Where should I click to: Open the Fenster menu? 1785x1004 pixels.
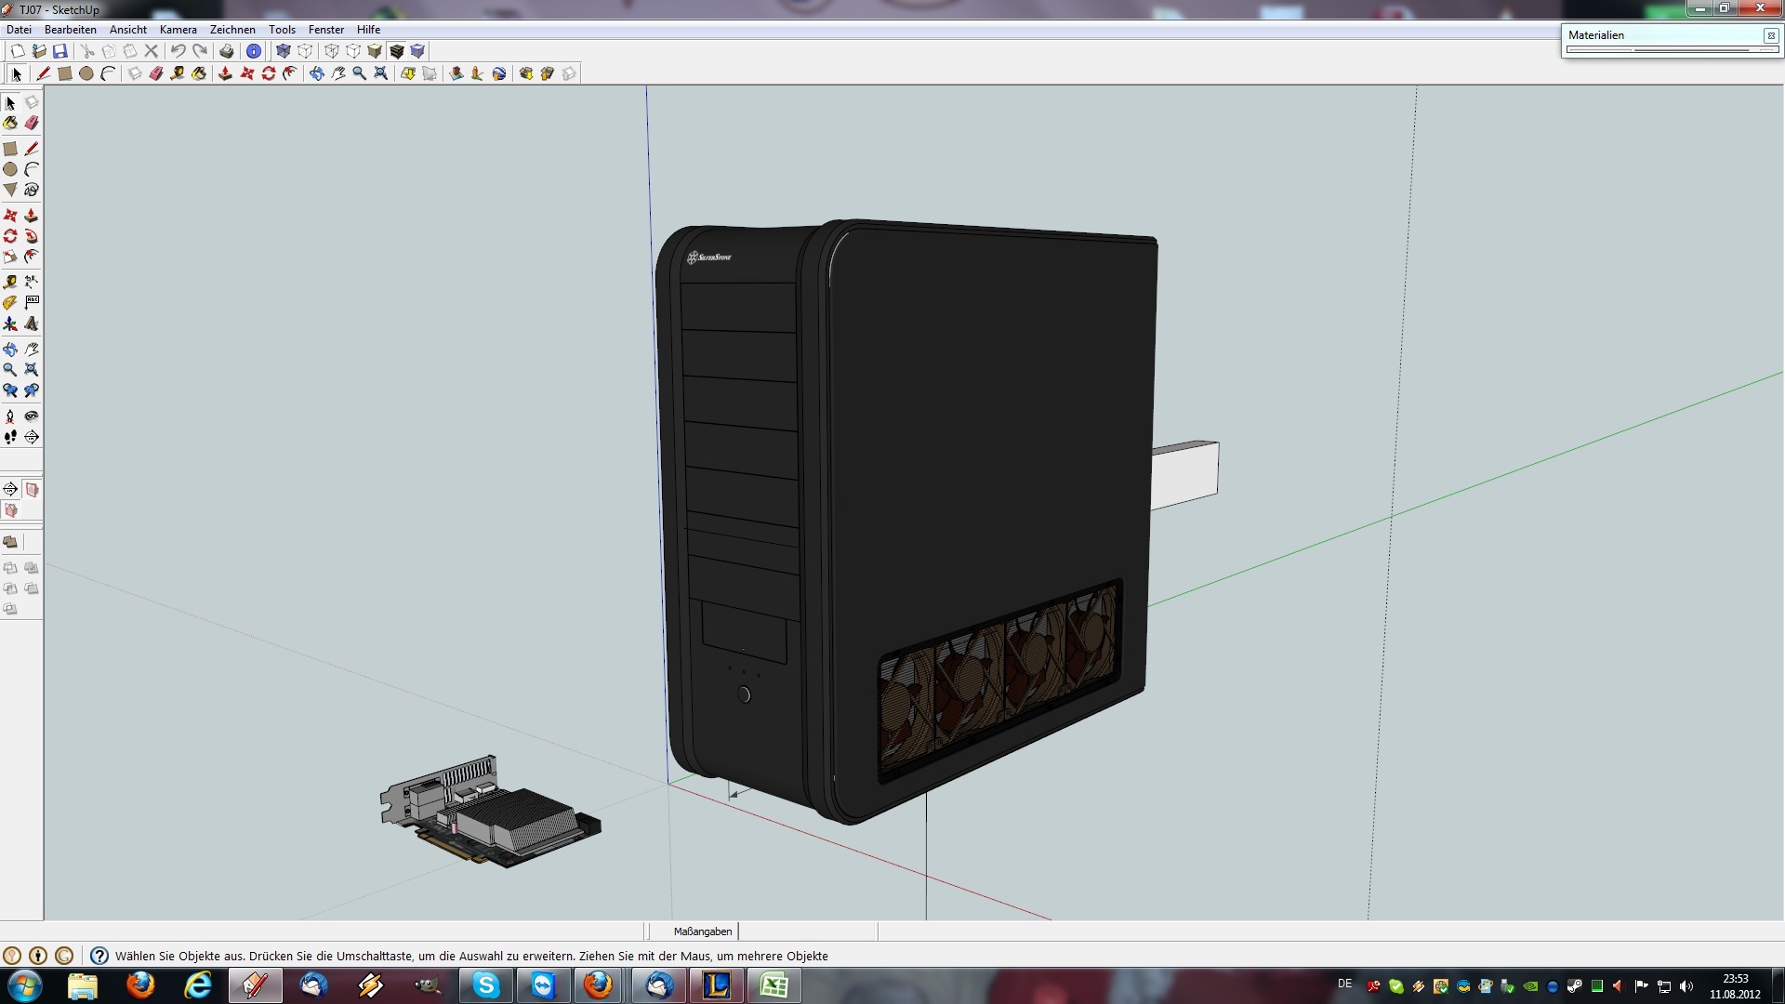(325, 30)
